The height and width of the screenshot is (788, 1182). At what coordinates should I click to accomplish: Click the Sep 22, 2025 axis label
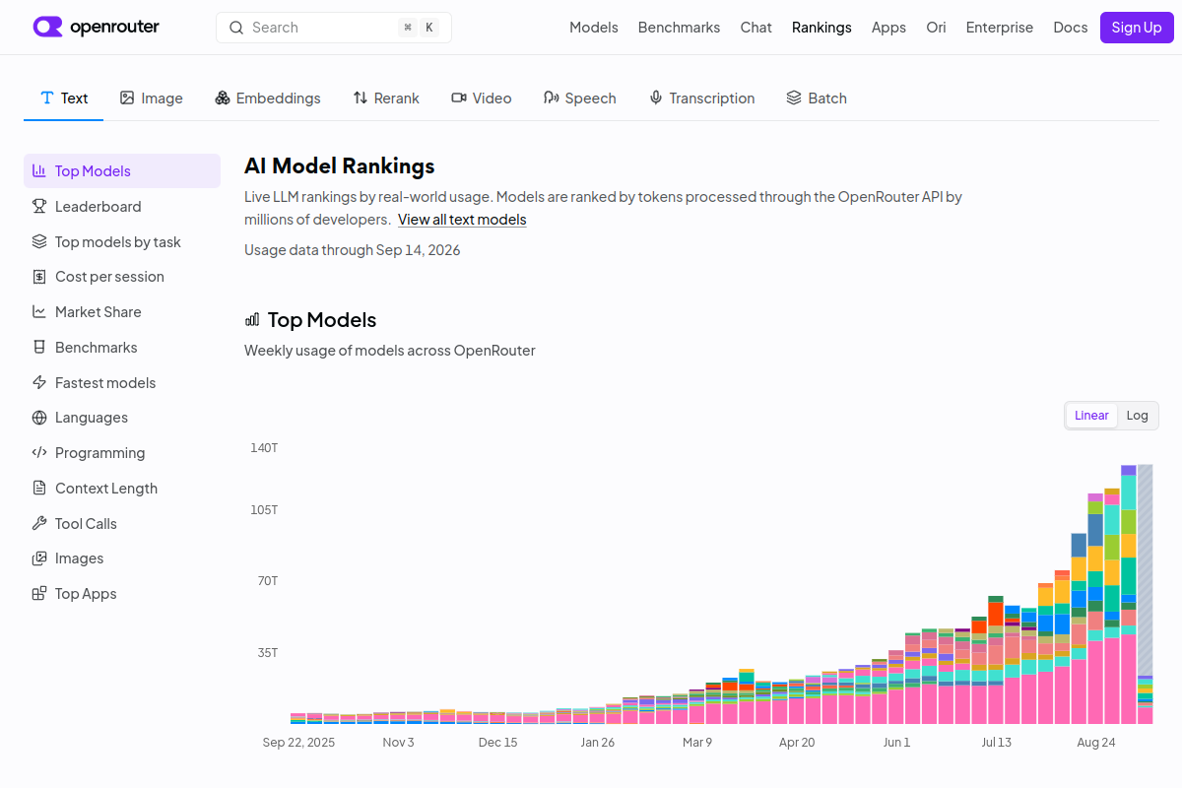pyautogui.click(x=298, y=742)
